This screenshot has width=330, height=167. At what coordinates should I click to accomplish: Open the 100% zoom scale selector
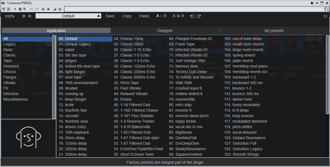(10, 16)
